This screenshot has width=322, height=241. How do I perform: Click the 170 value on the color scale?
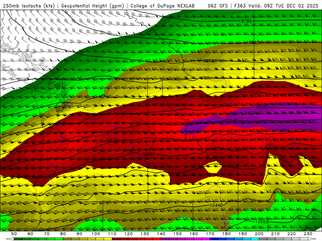pyautogui.click(x=210, y=234)
